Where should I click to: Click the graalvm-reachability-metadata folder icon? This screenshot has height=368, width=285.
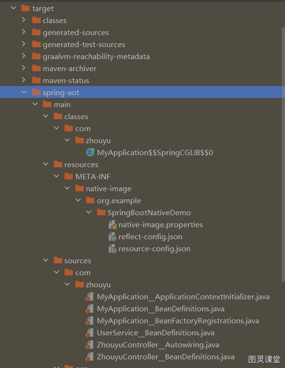click(x=36, y=56)
